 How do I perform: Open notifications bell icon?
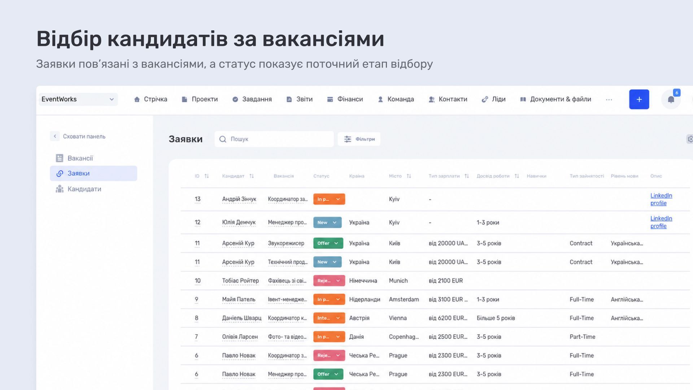coord(671,100)
